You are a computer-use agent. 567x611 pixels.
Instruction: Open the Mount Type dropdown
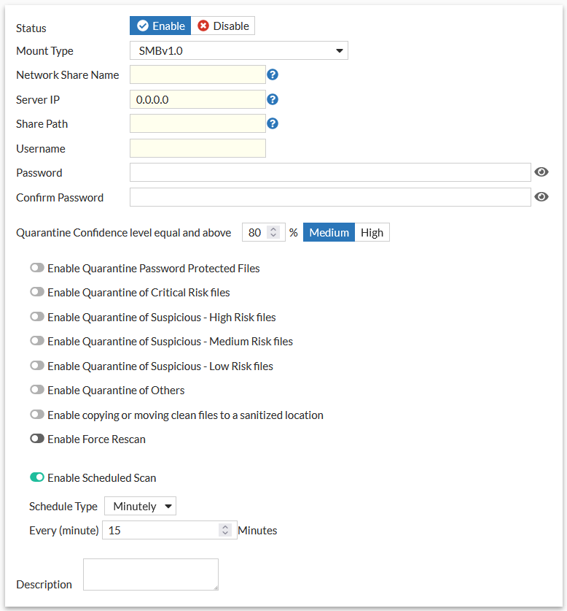[x=238, y=50]
